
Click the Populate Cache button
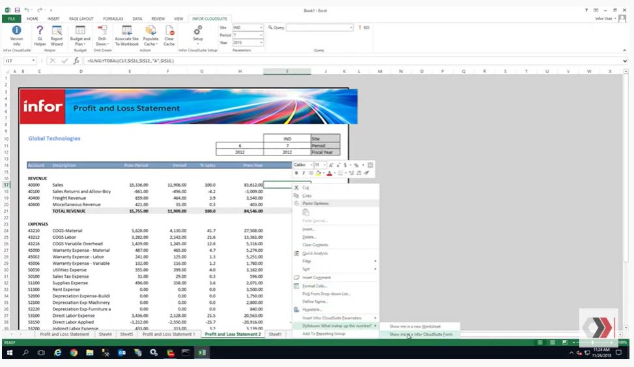click(151, 36)
